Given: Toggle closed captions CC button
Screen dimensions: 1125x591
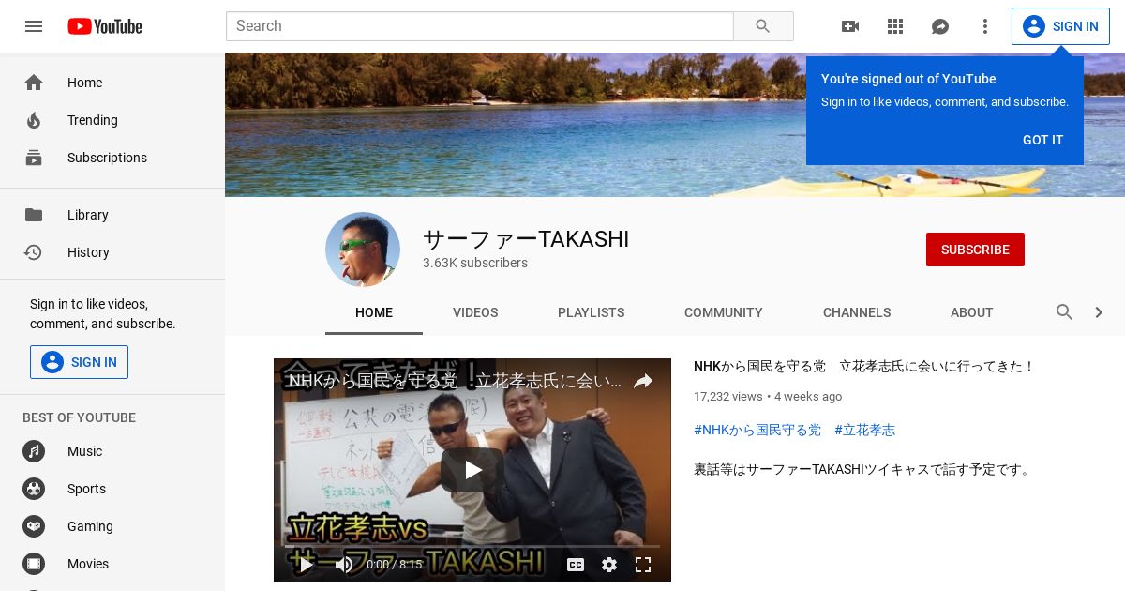Looking at the screenshot, I should (x=576, y=565).
